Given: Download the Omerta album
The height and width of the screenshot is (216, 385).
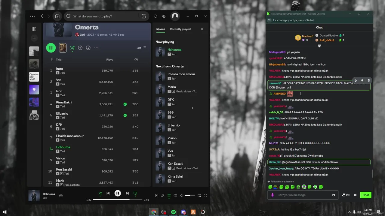Looking at the screenshot, I should pos(88,48).
